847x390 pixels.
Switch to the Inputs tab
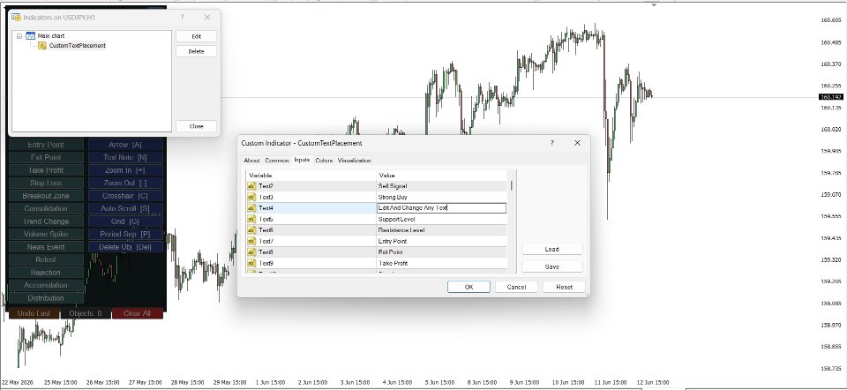[302, 160]
